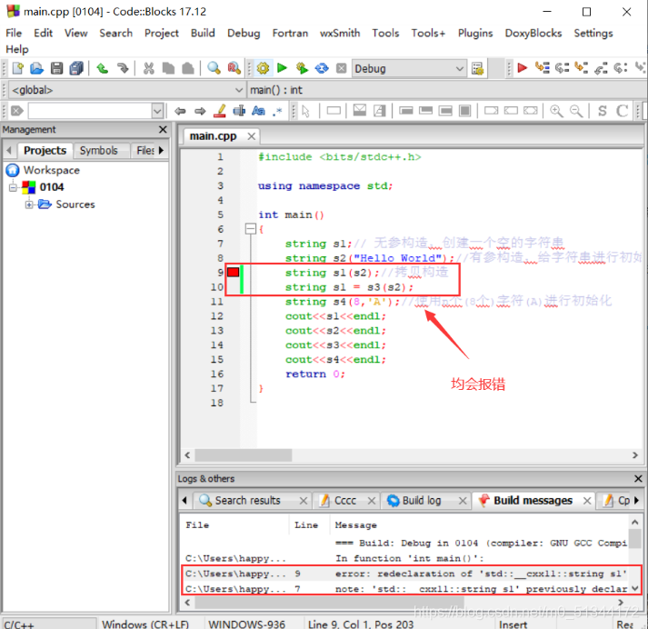The width and height of the screenshot is (648, 629).
Task: Paste from clipboard icon
Action: [188, 68]
